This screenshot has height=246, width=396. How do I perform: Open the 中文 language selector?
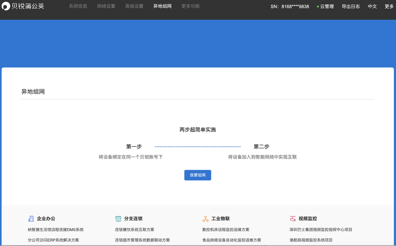click(x=372, y=6)
